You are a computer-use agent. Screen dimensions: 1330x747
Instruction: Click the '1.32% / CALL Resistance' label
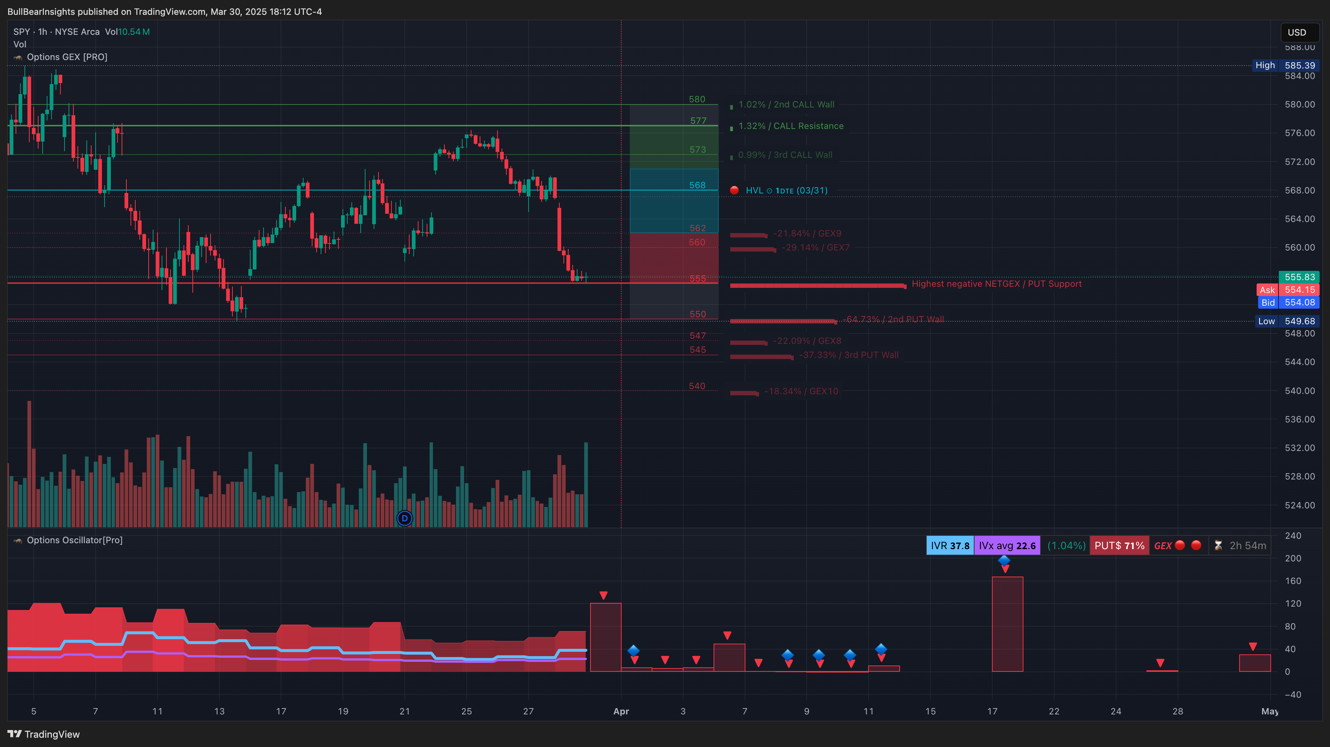(x=791, y=126)
